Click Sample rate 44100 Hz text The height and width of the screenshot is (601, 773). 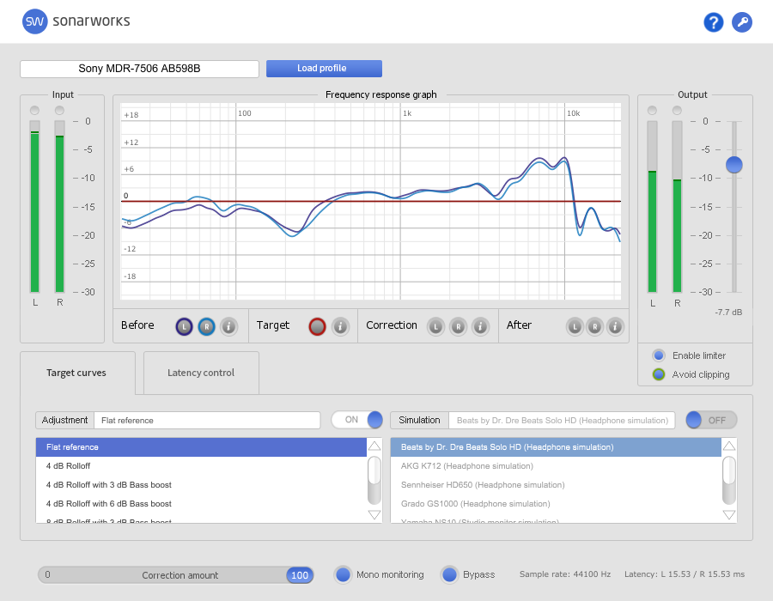565,574
